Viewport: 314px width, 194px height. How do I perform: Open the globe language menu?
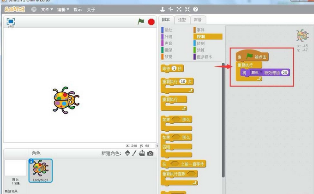pyautogui.click(x=34, y=9)
